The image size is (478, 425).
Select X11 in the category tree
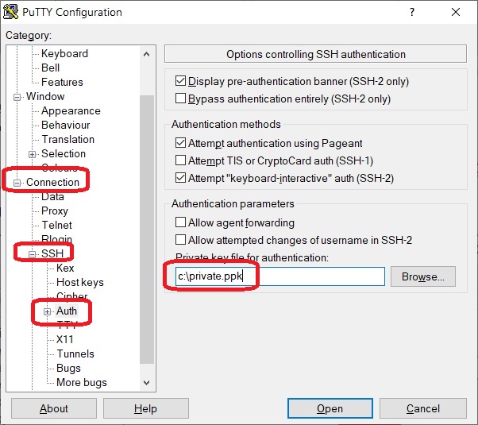(65, 339)
